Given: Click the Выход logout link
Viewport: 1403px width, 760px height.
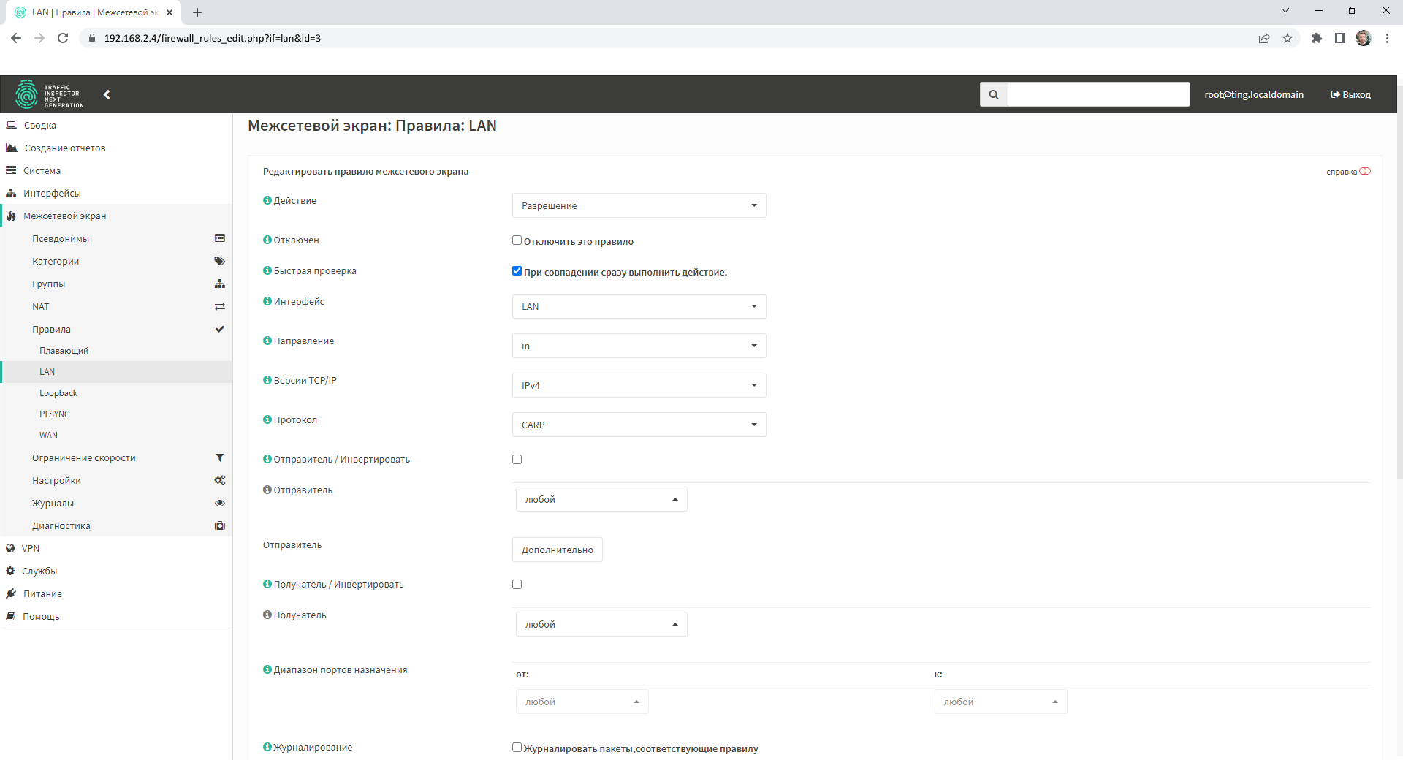Looking at the screenshot, I should pyautogui.click(x=1350, y=94).
